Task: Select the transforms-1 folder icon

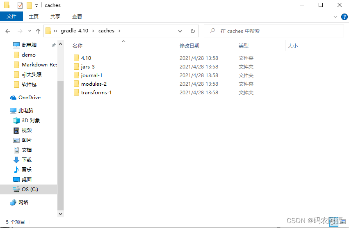Action: pyautogui.click(x=76, y=92)
